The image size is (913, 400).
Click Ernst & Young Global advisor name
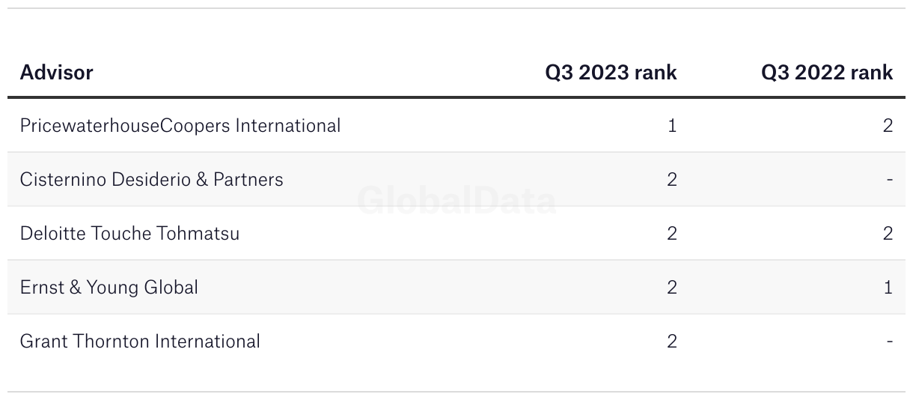tap(109, 288)
